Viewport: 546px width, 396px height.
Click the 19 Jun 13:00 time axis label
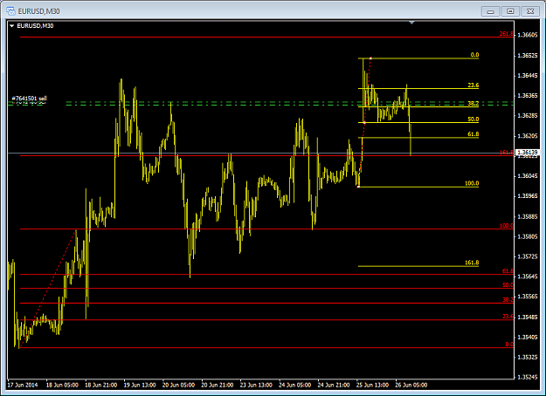[140, 385]
